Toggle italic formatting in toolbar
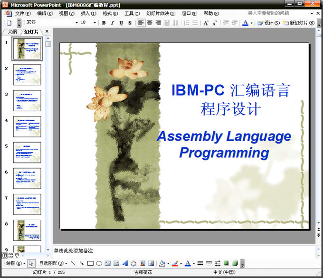Screen dimensions: 323x278 [113, 23]
